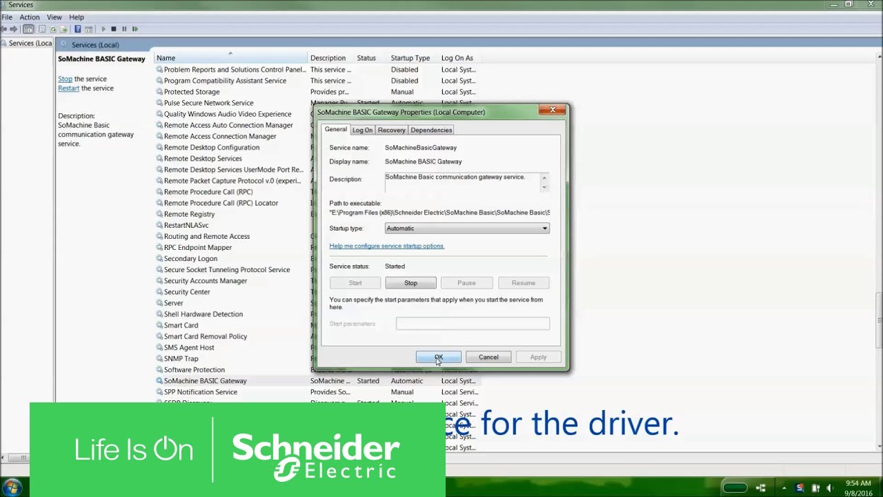Click the Export List toolbar icon
This screenshot has width=883, height=497.
click(63, 29)
